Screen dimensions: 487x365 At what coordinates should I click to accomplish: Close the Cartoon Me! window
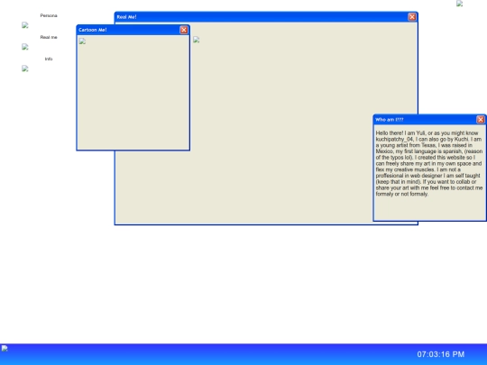[184, 30]
